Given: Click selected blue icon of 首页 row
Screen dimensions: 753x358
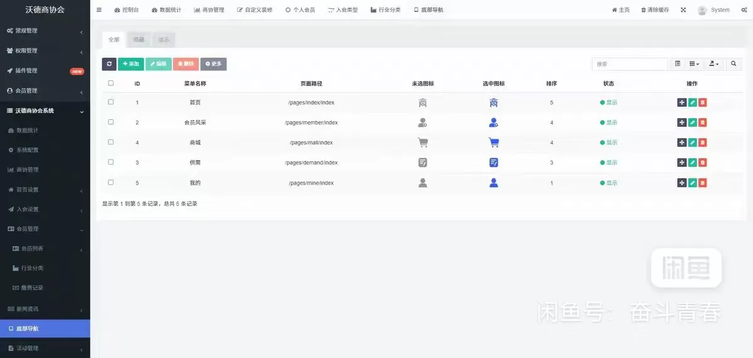Looking at the screenshot, I should [x=494, y=102].
